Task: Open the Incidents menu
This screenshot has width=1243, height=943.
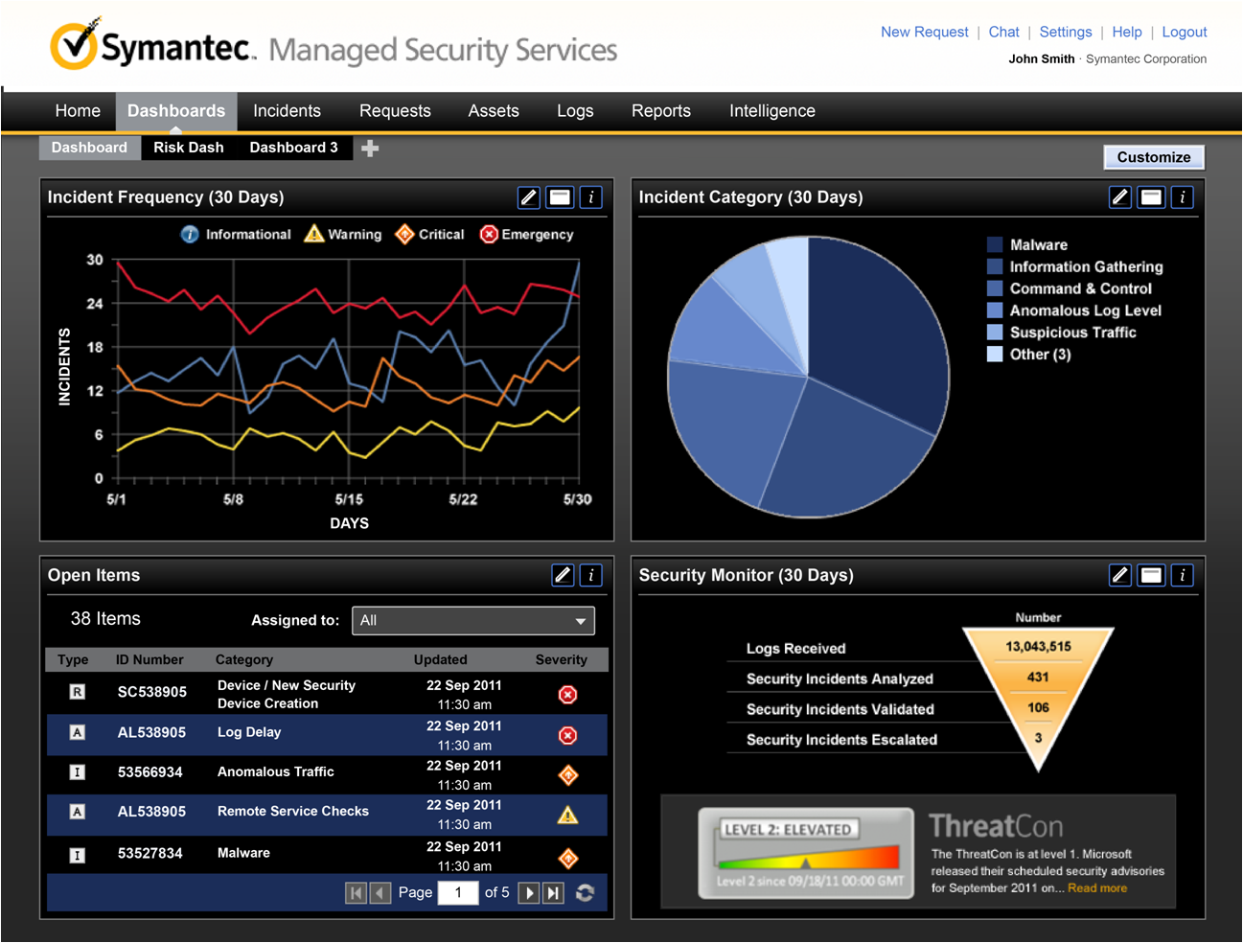Action: (x=287, y=111)
